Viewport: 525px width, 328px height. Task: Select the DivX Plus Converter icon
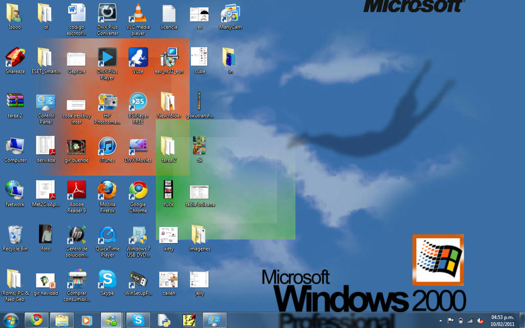click(107, 14)
